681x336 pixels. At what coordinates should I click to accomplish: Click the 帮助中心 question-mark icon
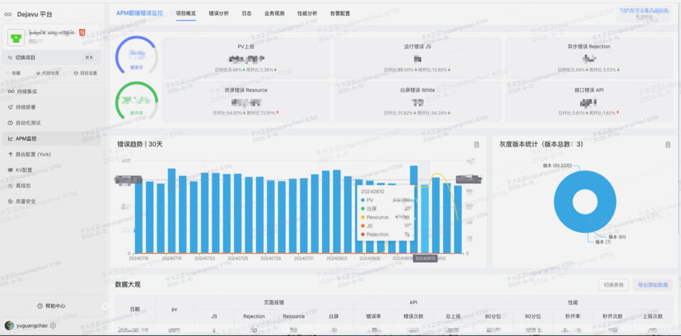tap(40, 306)
